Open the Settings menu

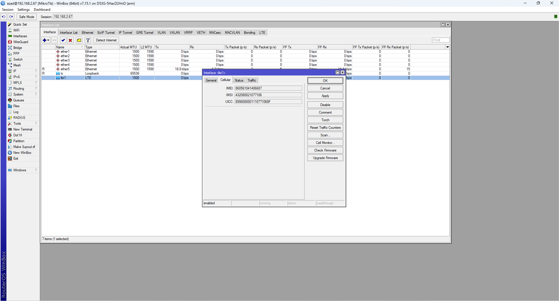(24, 10)
